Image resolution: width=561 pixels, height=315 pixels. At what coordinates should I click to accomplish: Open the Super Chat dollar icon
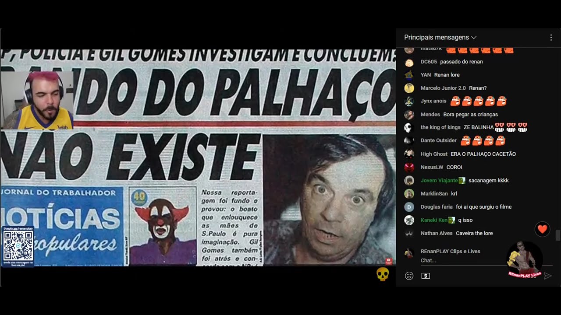pos(426,276)
